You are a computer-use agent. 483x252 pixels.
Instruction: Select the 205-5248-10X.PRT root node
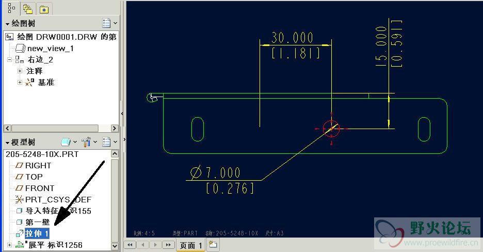[x=42, y=154]
